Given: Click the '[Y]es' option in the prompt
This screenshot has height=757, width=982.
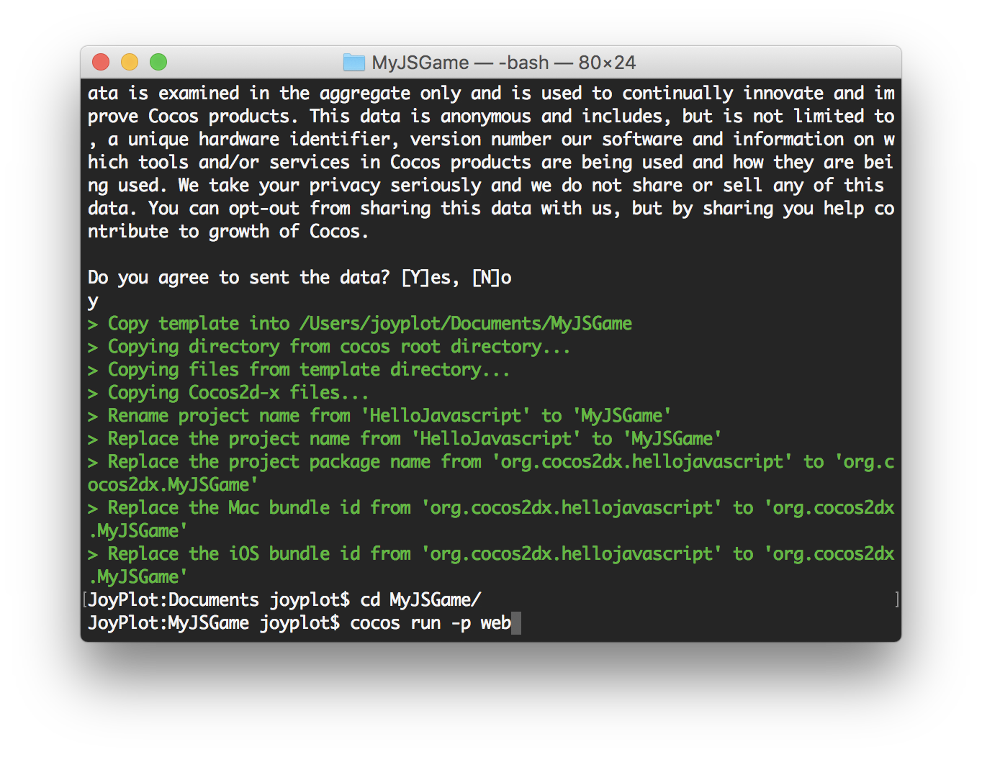Looking at the screenshot, I should 430,278.
